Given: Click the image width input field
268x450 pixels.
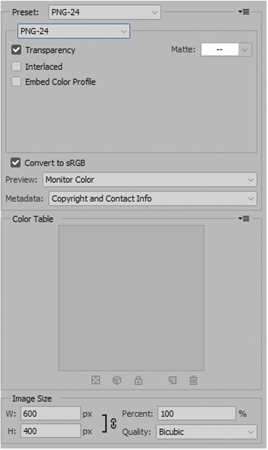Looking at the screenshot, I should click(x=50, y=414).
